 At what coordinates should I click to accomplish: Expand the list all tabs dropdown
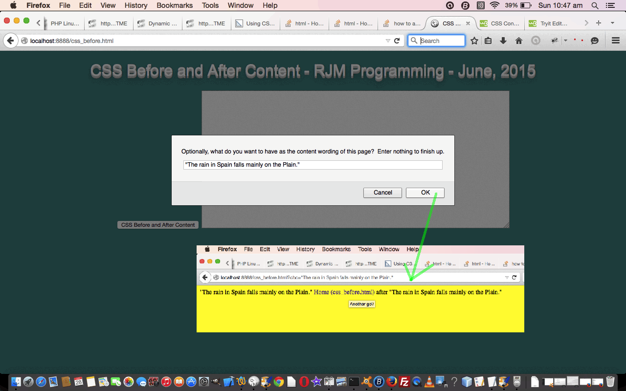(612, 23)
